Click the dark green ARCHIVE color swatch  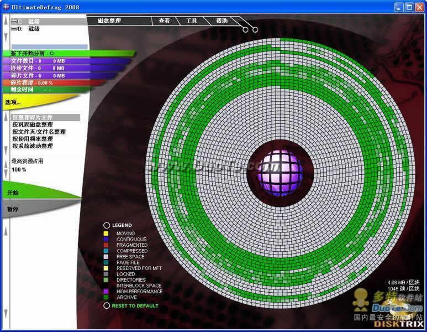pos(106,297)
